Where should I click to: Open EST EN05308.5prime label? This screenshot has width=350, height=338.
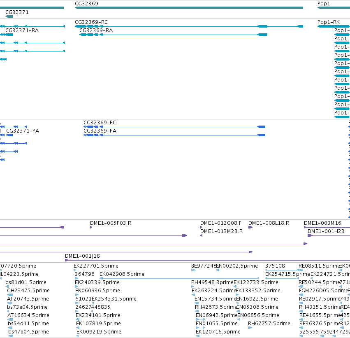tap(257, 307)
